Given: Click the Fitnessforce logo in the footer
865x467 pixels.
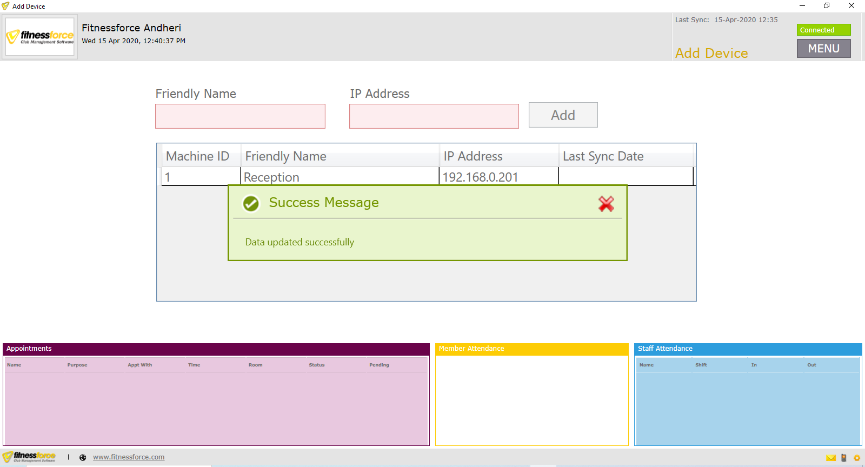Looking at the screenshot, I should pos(30,457).
